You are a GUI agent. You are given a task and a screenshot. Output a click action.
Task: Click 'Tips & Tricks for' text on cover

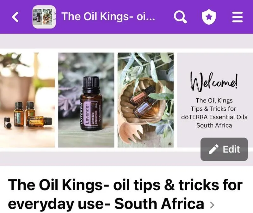[x=213, y=109]
